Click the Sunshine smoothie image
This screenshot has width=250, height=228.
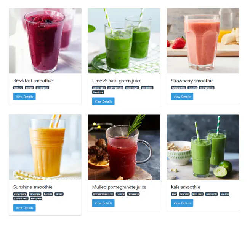(45, 147)
